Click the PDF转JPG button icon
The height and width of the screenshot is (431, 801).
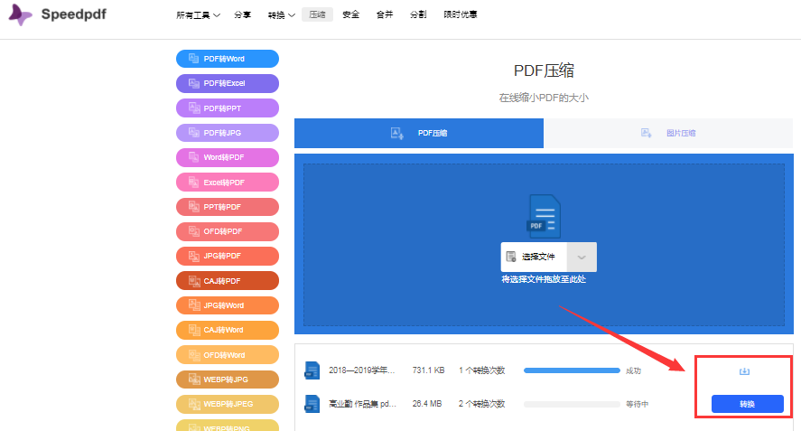[193, 133]
